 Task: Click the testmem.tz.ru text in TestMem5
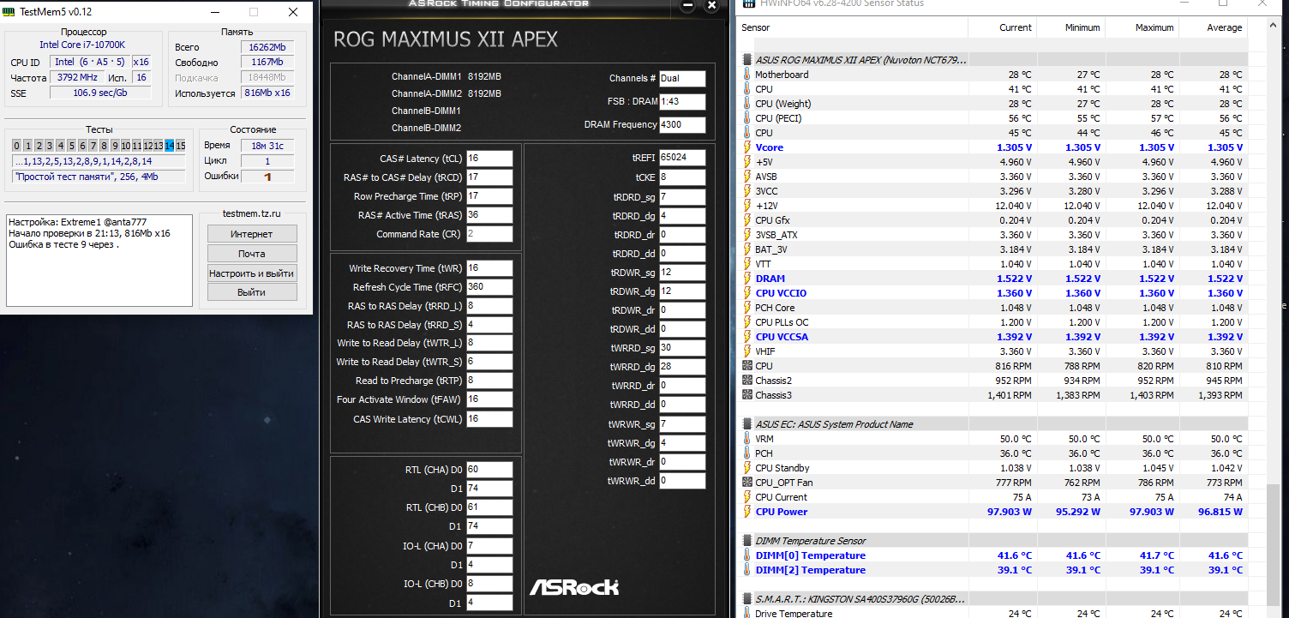(x=251, y=213)
